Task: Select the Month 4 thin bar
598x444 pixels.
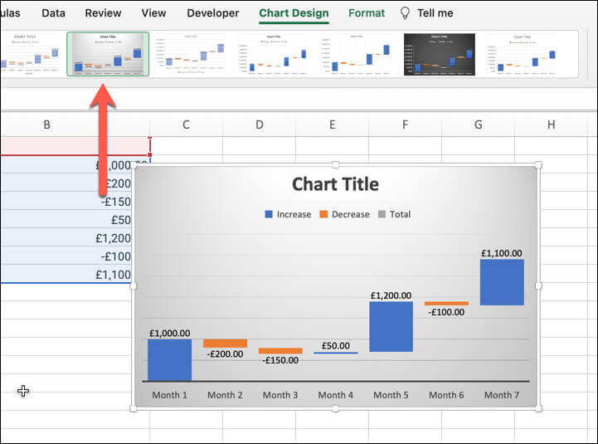Action: click(x=336, y=353)
